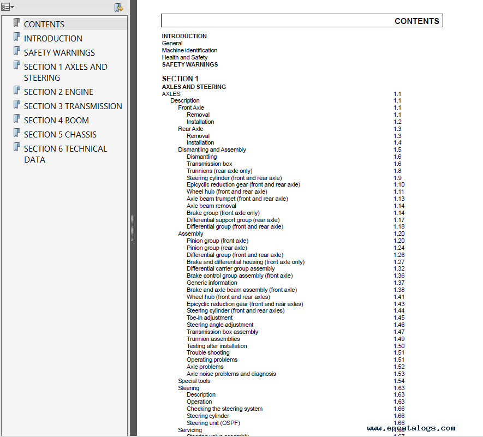Click the 'Steering angle adjustment' entry
Screen dimensions: 483x437
point(220,325)
